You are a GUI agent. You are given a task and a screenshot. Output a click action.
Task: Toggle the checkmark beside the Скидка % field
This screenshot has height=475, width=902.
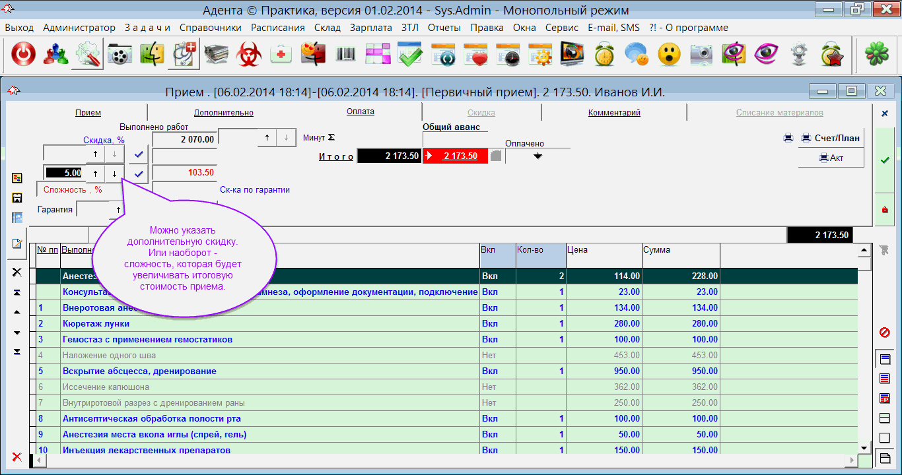[138, 154]
